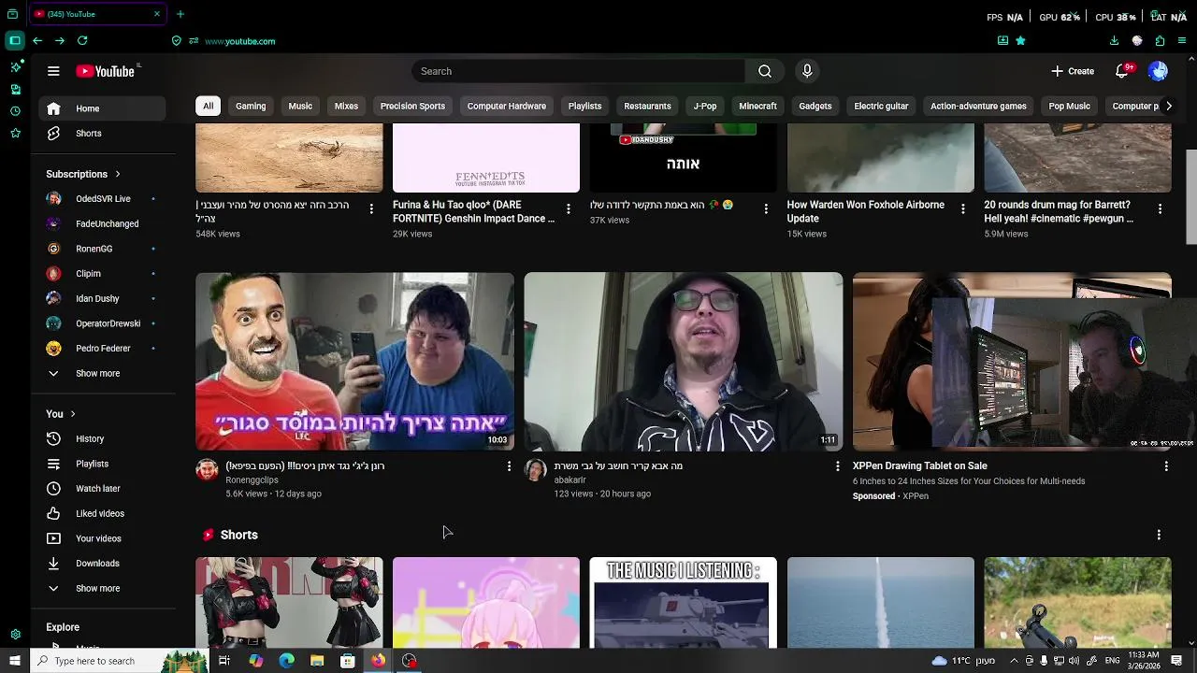Viewport: 1197px width, 673px height.
Task: Open the site security shield icon
Action: tap(176, 41)
